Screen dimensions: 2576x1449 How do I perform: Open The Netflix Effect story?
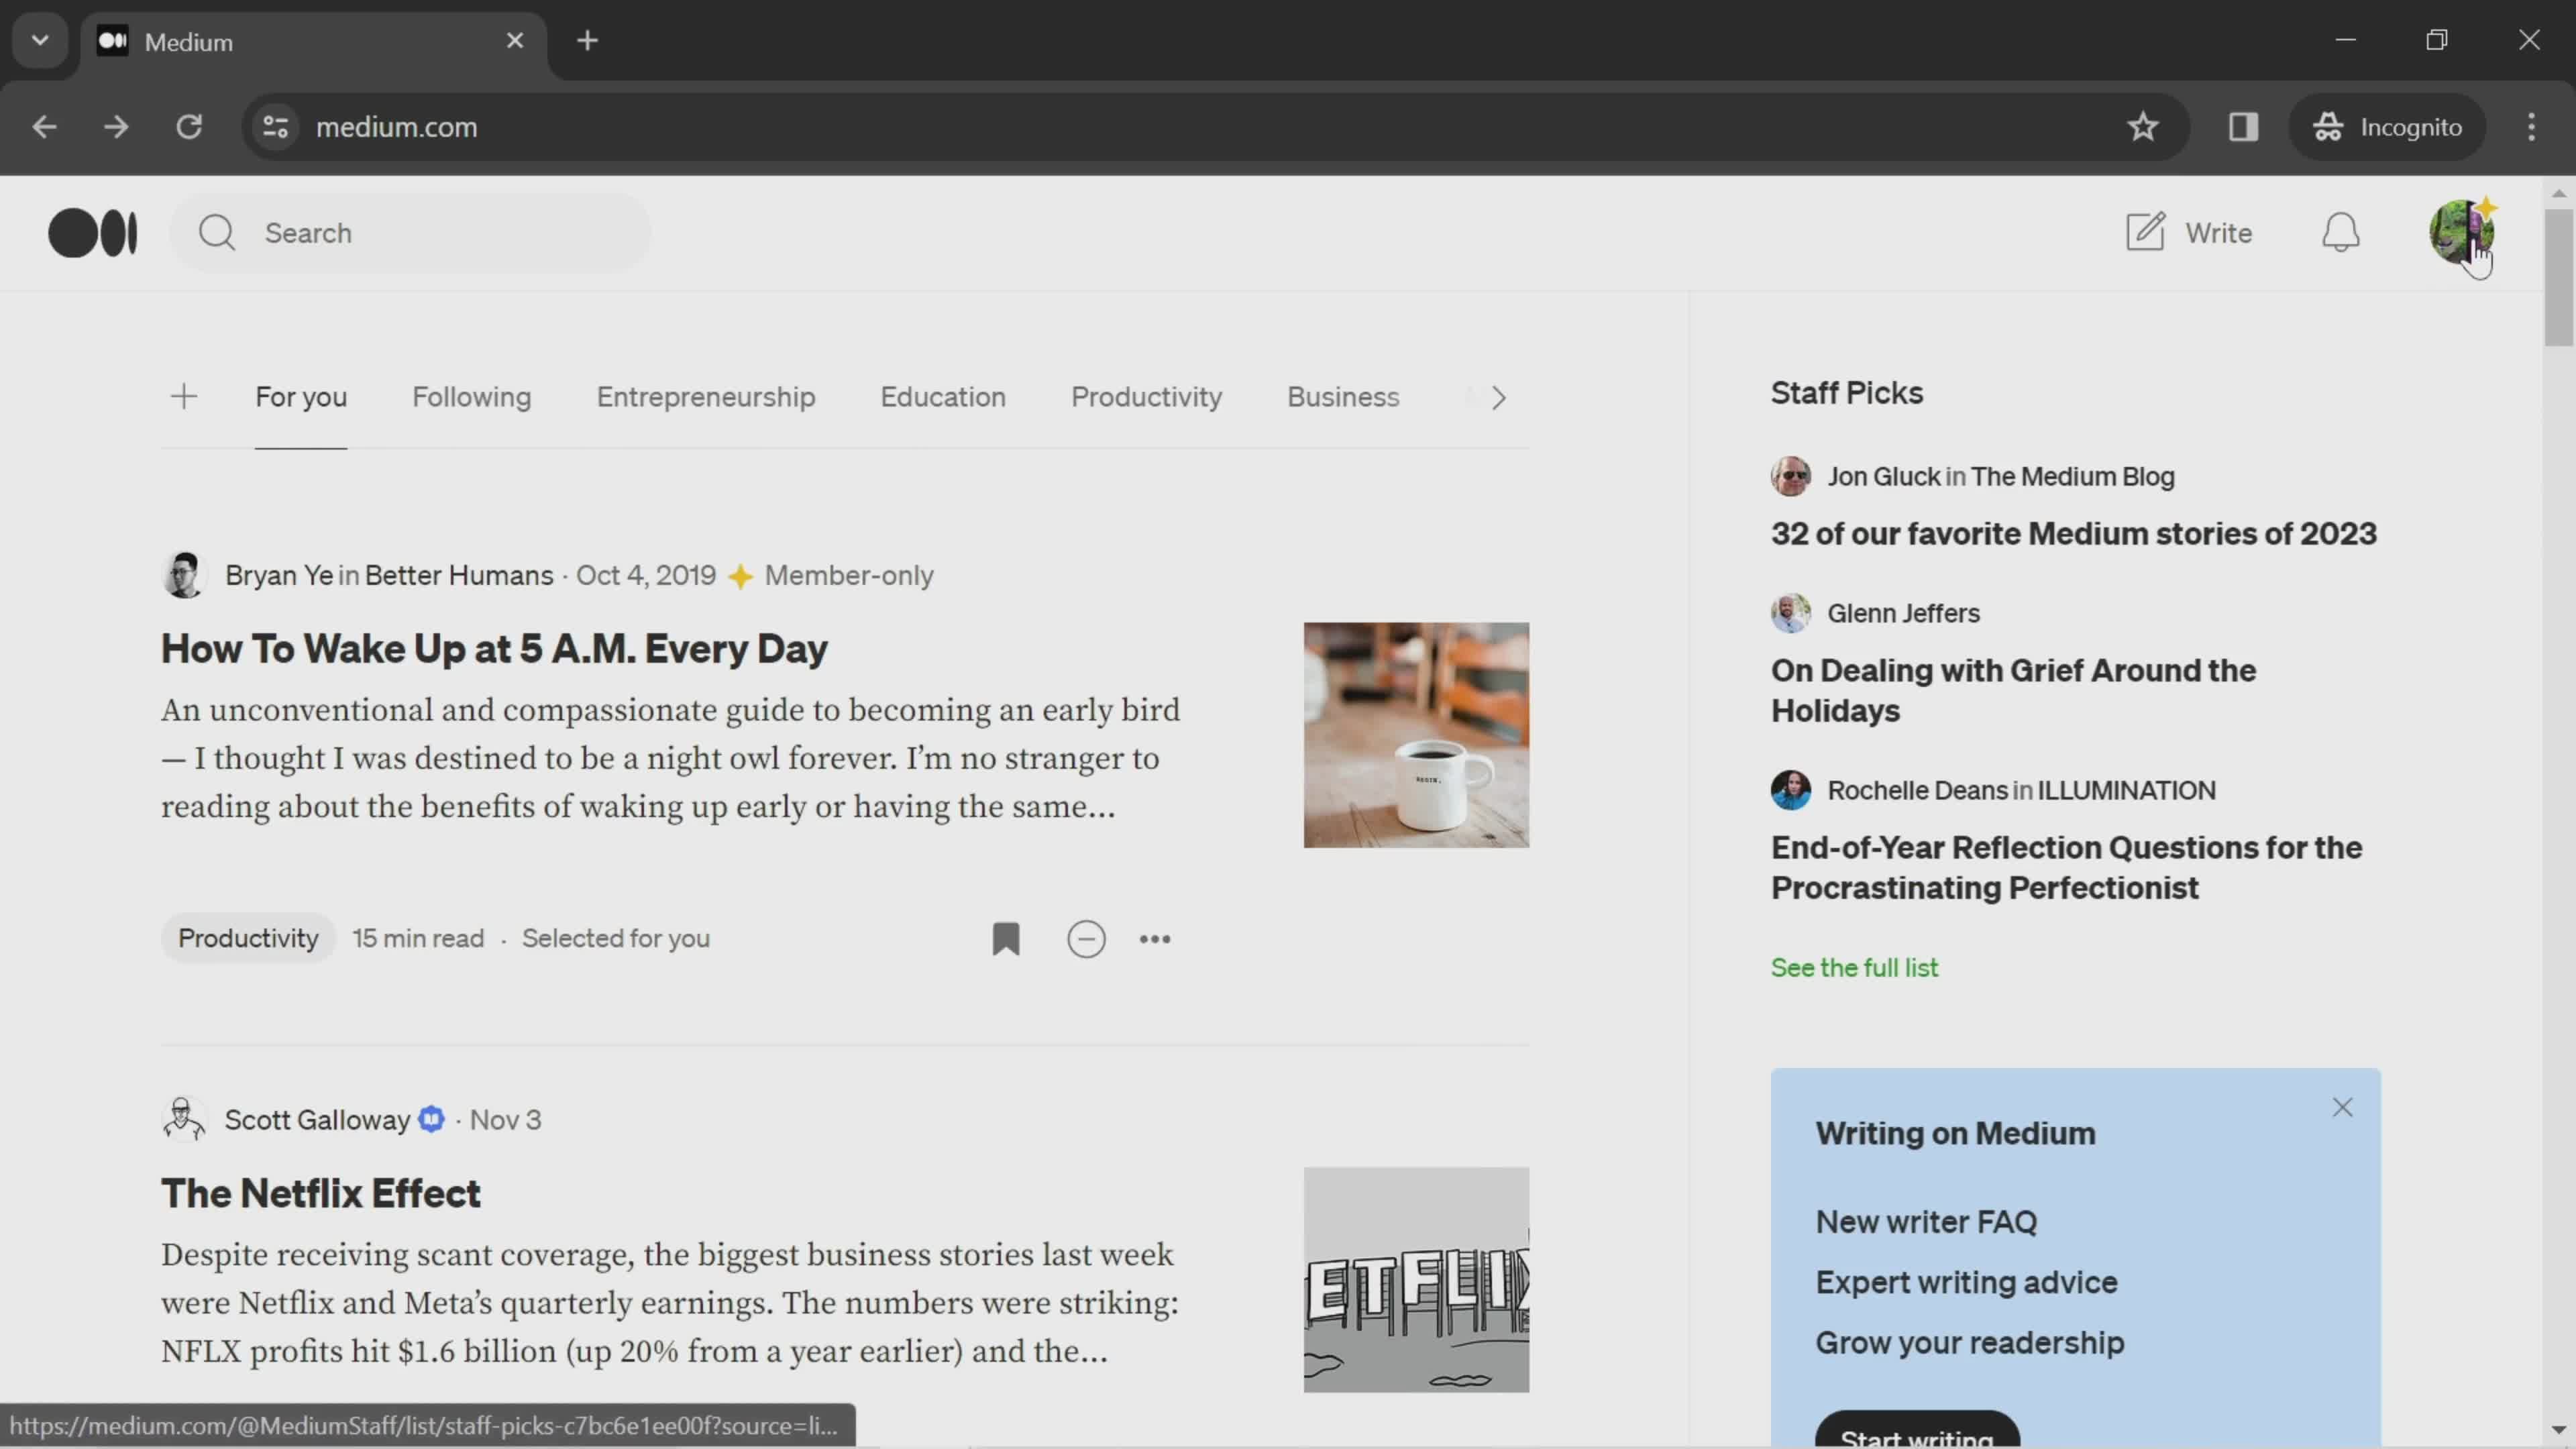tap(321, 1193)
